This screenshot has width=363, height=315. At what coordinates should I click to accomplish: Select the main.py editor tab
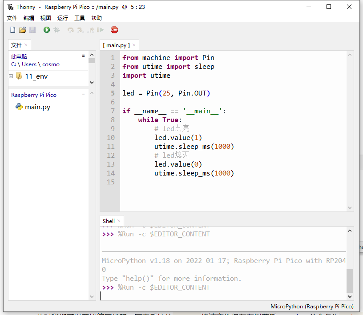point(116,45)
